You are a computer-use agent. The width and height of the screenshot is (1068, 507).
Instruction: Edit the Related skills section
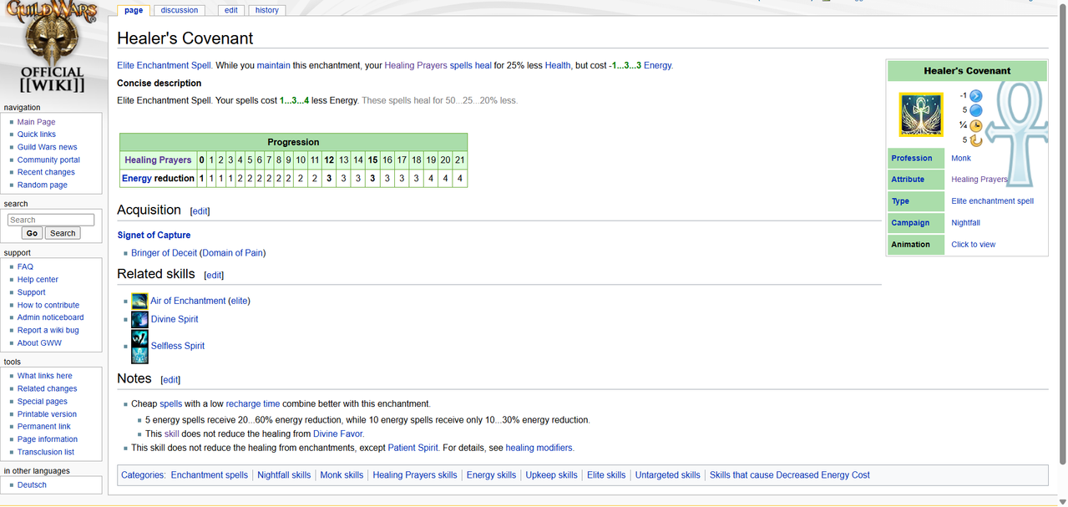(x=214, y=275)
